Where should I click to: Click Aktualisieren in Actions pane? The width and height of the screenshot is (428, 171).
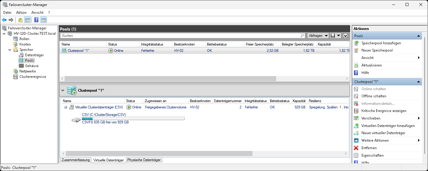(x=371, y=65)
